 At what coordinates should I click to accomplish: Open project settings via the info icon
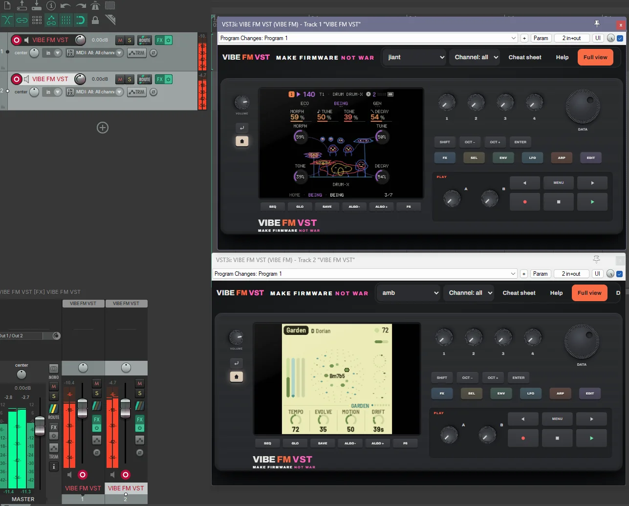coord(51,5)
